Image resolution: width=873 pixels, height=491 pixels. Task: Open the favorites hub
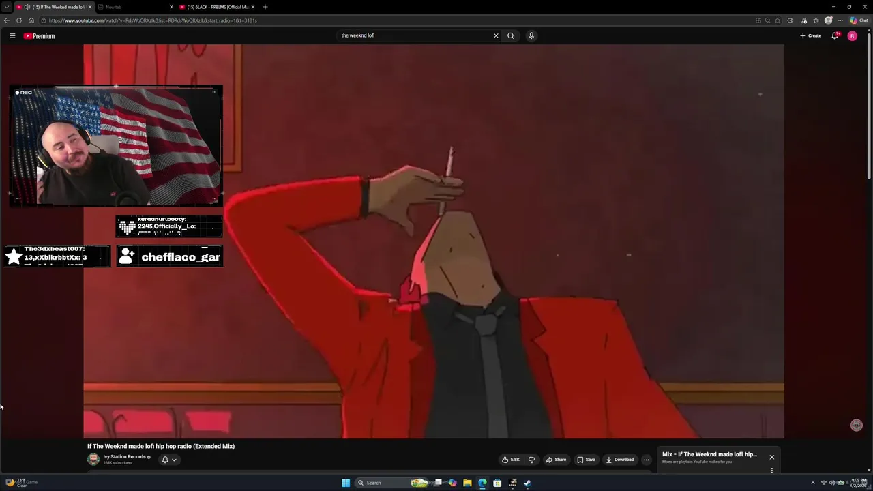point(816,20)
